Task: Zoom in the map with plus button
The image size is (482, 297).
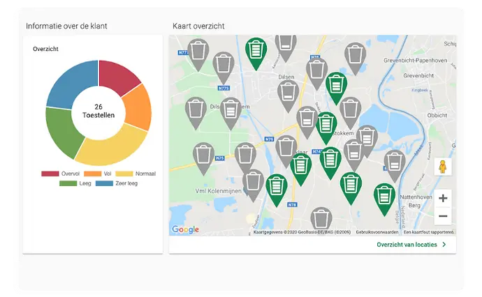Action: coord(443,198)
